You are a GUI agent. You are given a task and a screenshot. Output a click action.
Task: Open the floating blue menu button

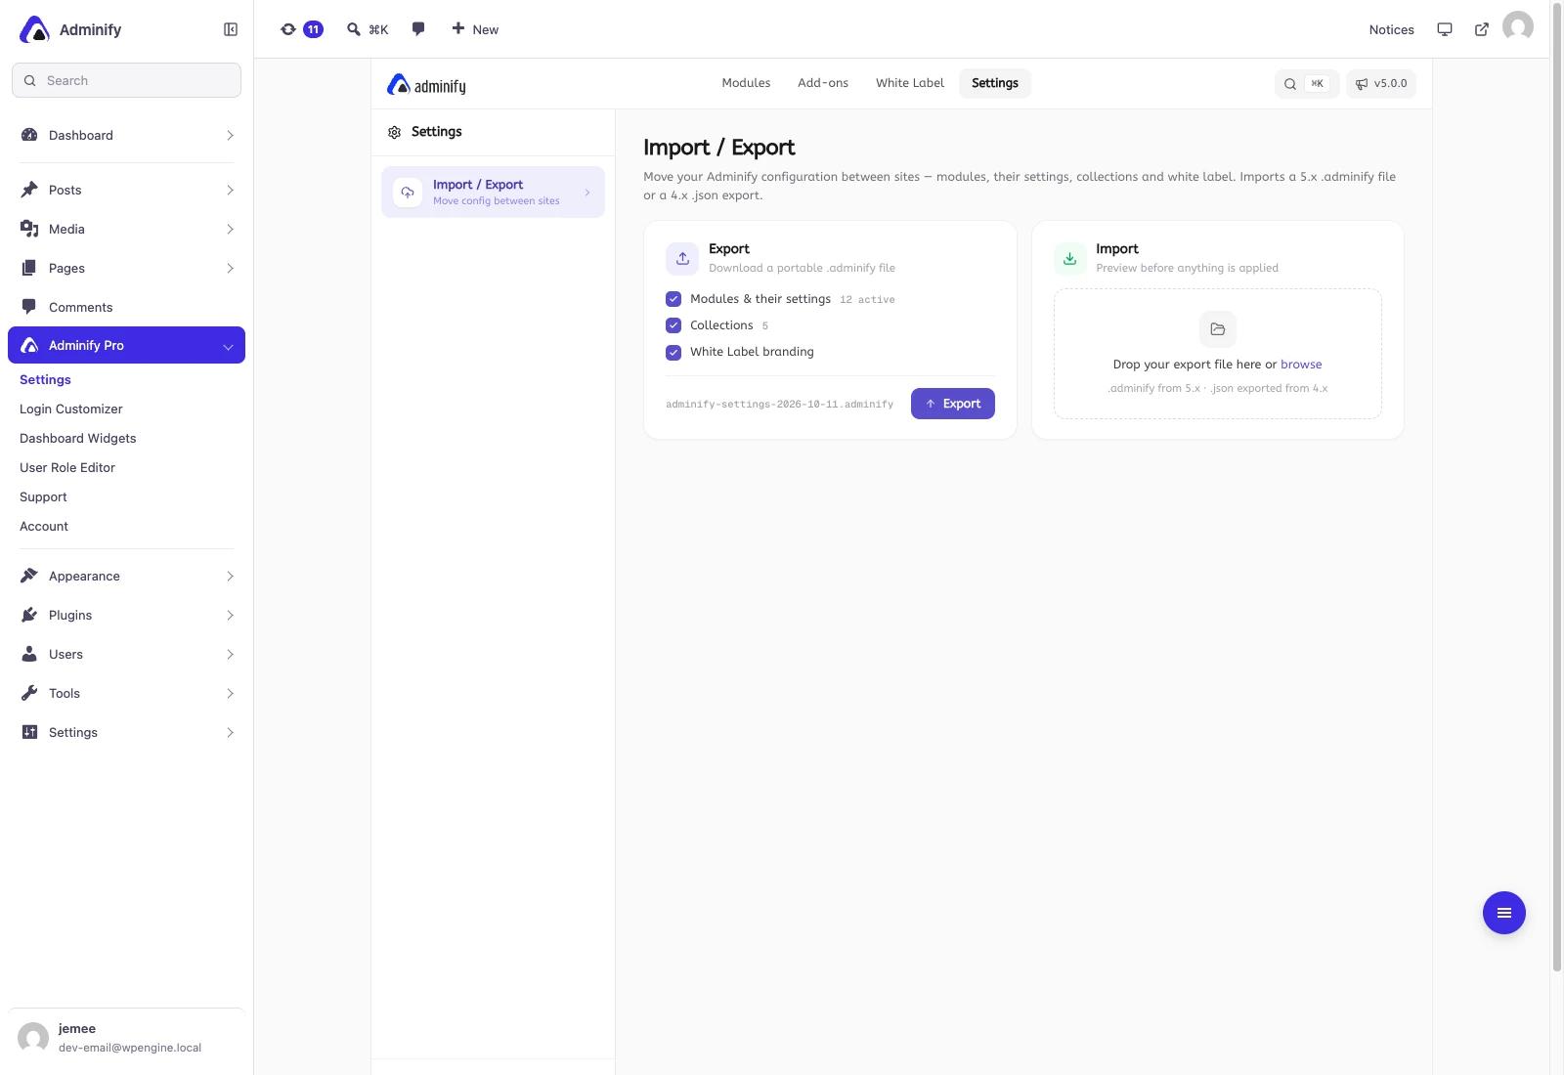[1503, 913]
